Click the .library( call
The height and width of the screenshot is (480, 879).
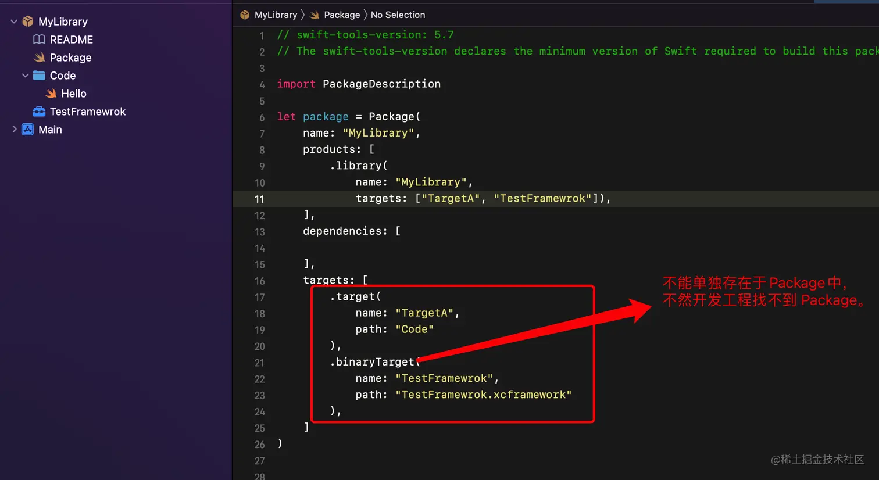pyautogui.click(x=358, y=166)
